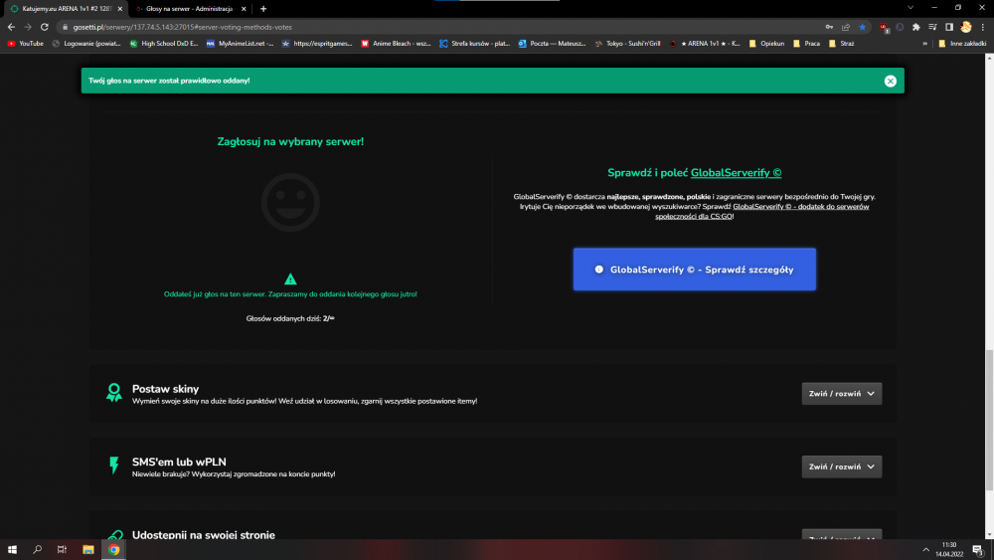The height and width of the screenshot is (560, 994).
Task: Open the MyAnimeList.net bookmark
Action: point(241,44)
